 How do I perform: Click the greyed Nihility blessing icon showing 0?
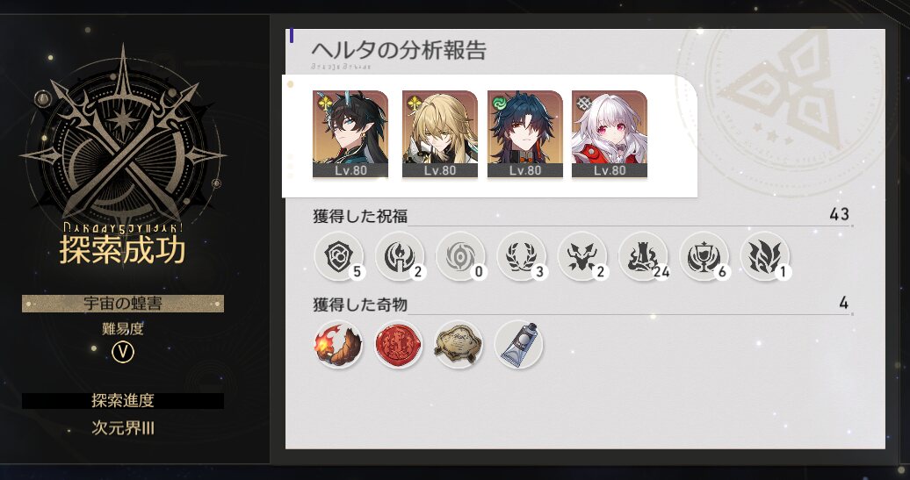[461, 255]
